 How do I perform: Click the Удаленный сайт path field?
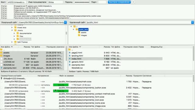[x=139, y=22]
